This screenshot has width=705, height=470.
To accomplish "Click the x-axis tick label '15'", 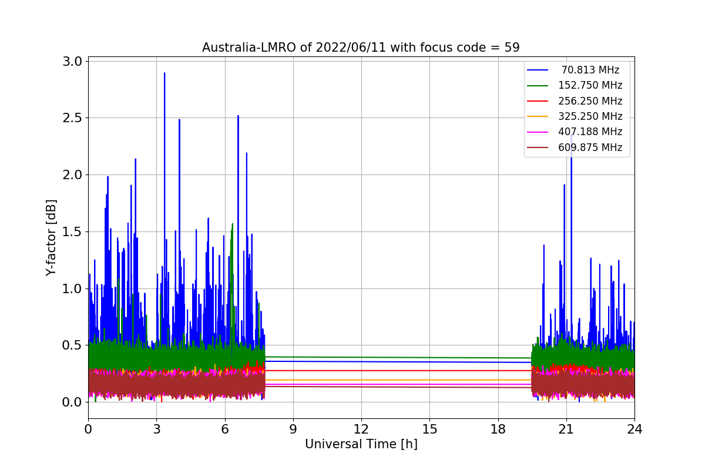I will click(429, 429).
